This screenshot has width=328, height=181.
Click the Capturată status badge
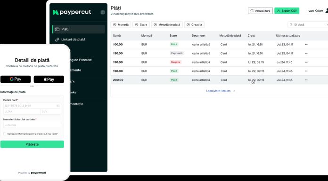tap(177, 53)
